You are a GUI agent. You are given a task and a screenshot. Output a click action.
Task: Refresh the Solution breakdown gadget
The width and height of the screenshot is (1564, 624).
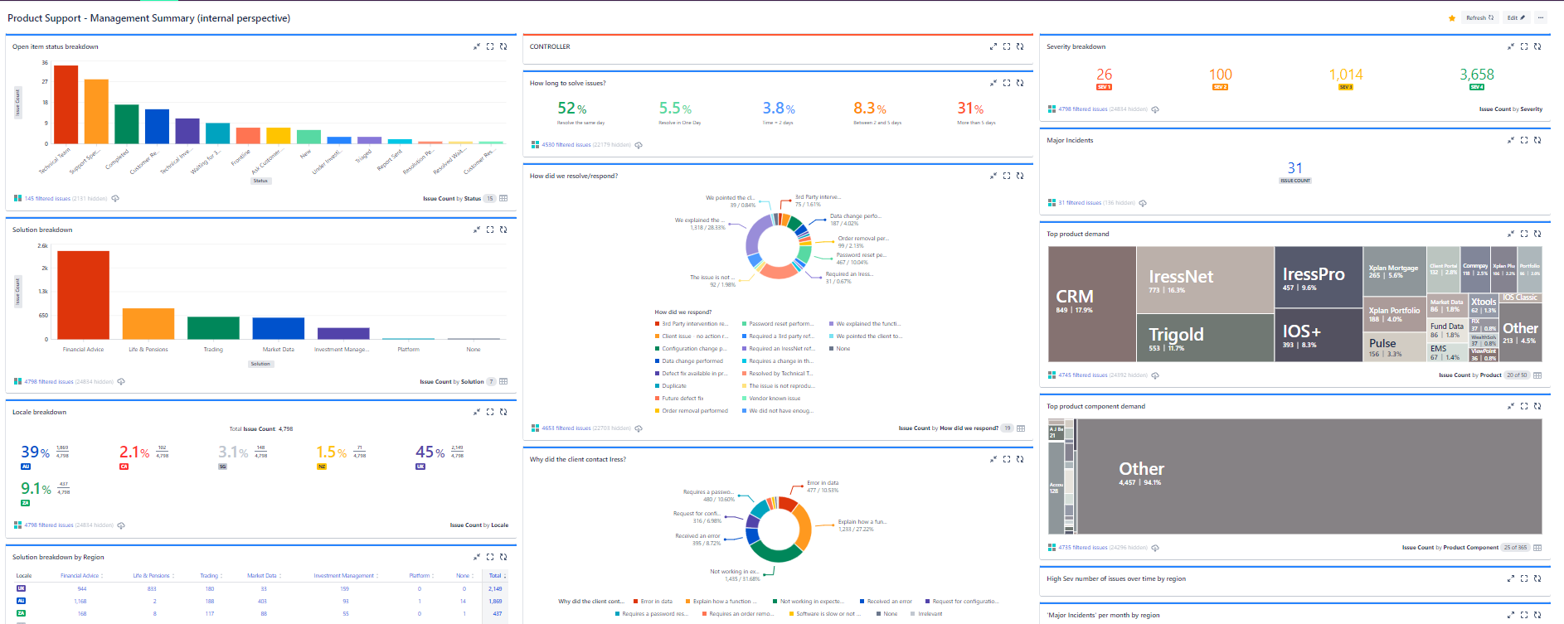coord(503,230)
